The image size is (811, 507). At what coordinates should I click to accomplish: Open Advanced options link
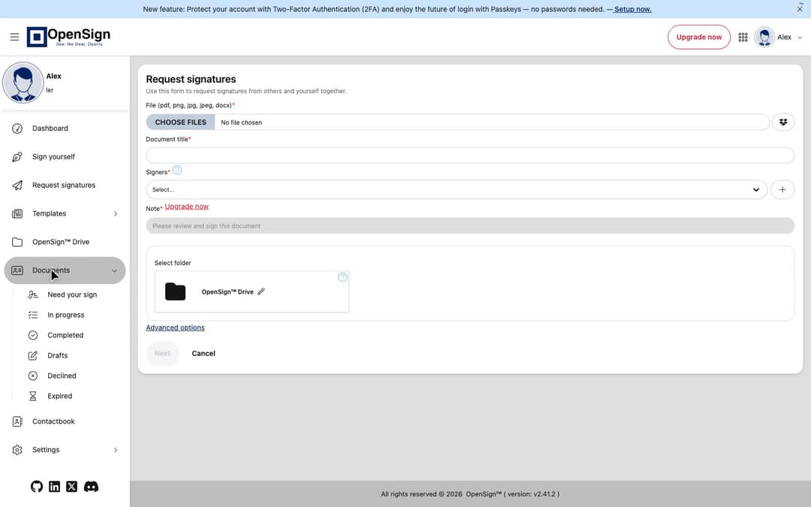pos(175,328)
